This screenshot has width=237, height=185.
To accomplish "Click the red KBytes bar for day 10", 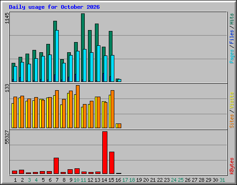I will coord(77,171).
